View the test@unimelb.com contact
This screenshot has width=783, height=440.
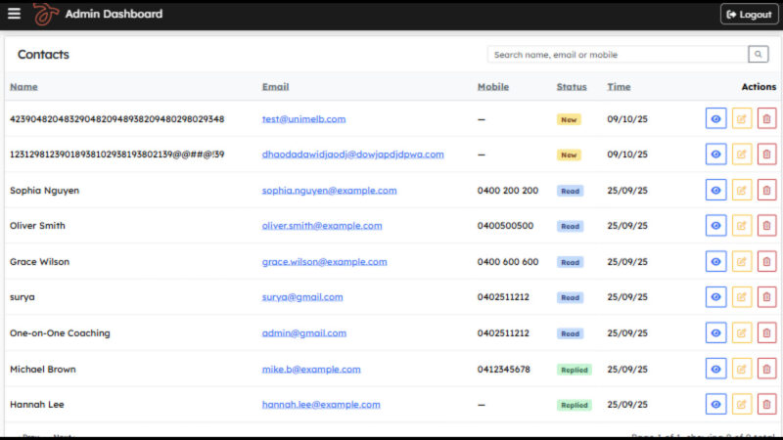click(x=715, y=119)
